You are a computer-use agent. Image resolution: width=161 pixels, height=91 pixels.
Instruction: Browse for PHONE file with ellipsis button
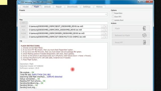point(102,34)
